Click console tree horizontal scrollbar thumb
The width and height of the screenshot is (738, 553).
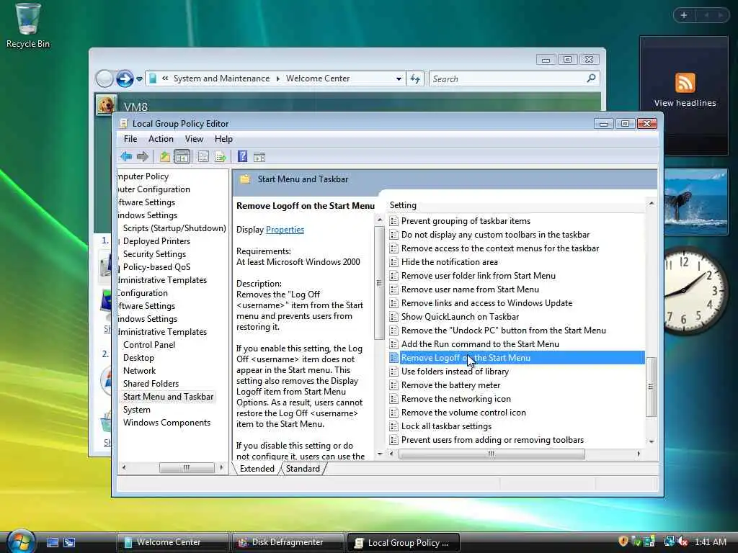187,467
